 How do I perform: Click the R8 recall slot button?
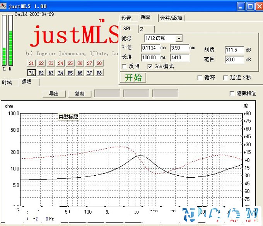(99, 72)
